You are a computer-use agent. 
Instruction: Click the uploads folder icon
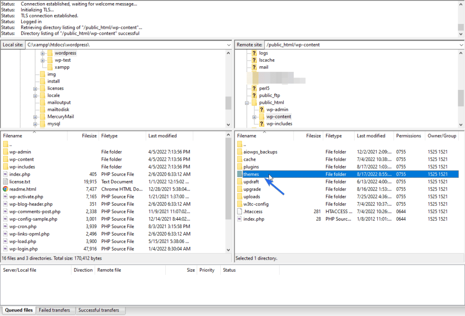click(240, 196)
